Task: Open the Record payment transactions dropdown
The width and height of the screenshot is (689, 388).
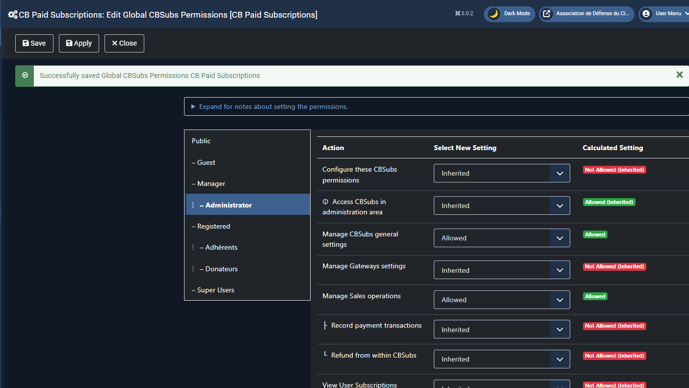Action: (x=502, y=329)
